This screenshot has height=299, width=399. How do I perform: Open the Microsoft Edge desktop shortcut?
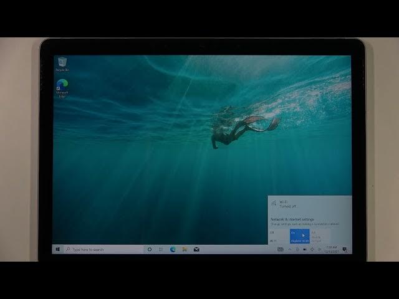coord(62,86)
